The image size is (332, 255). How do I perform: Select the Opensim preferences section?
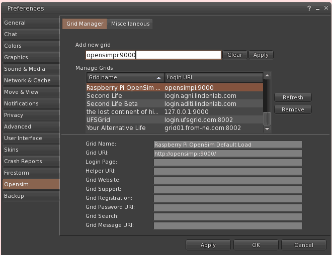coord(31,184)
